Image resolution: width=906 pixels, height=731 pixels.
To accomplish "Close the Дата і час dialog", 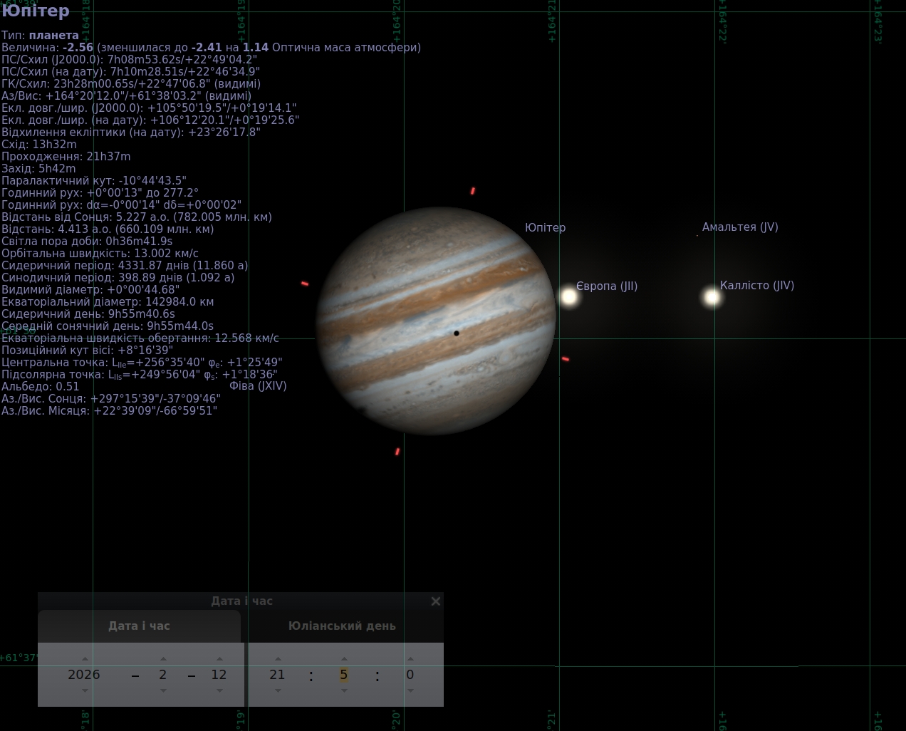I will (436, 601).
